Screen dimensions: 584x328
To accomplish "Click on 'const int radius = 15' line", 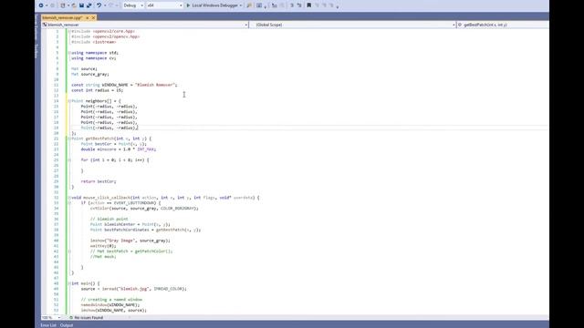I will pyautogui.click(x=98, y=90).
